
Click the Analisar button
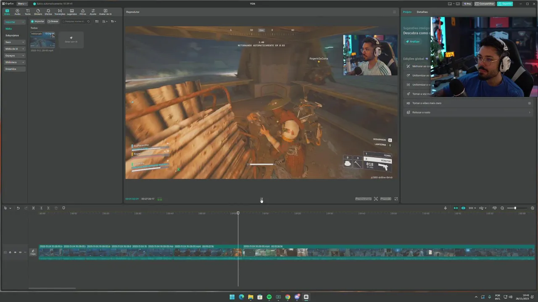[x=413, y=42]
